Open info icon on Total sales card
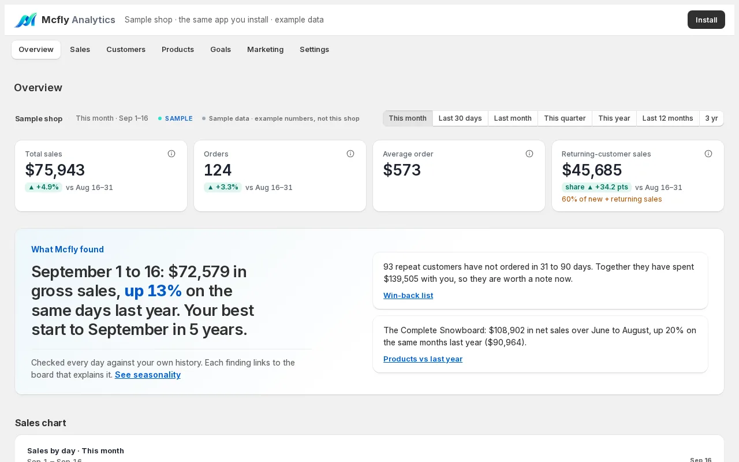This screenshot has width=739, height=462. coord(171,154)
